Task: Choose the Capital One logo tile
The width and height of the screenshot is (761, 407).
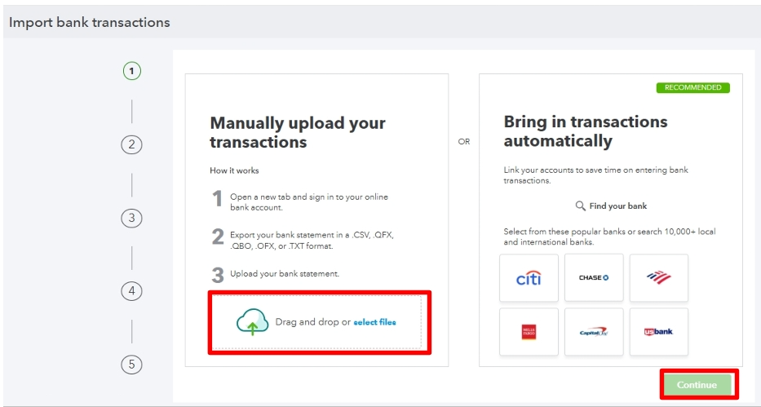Action: (x=594, y=331)
